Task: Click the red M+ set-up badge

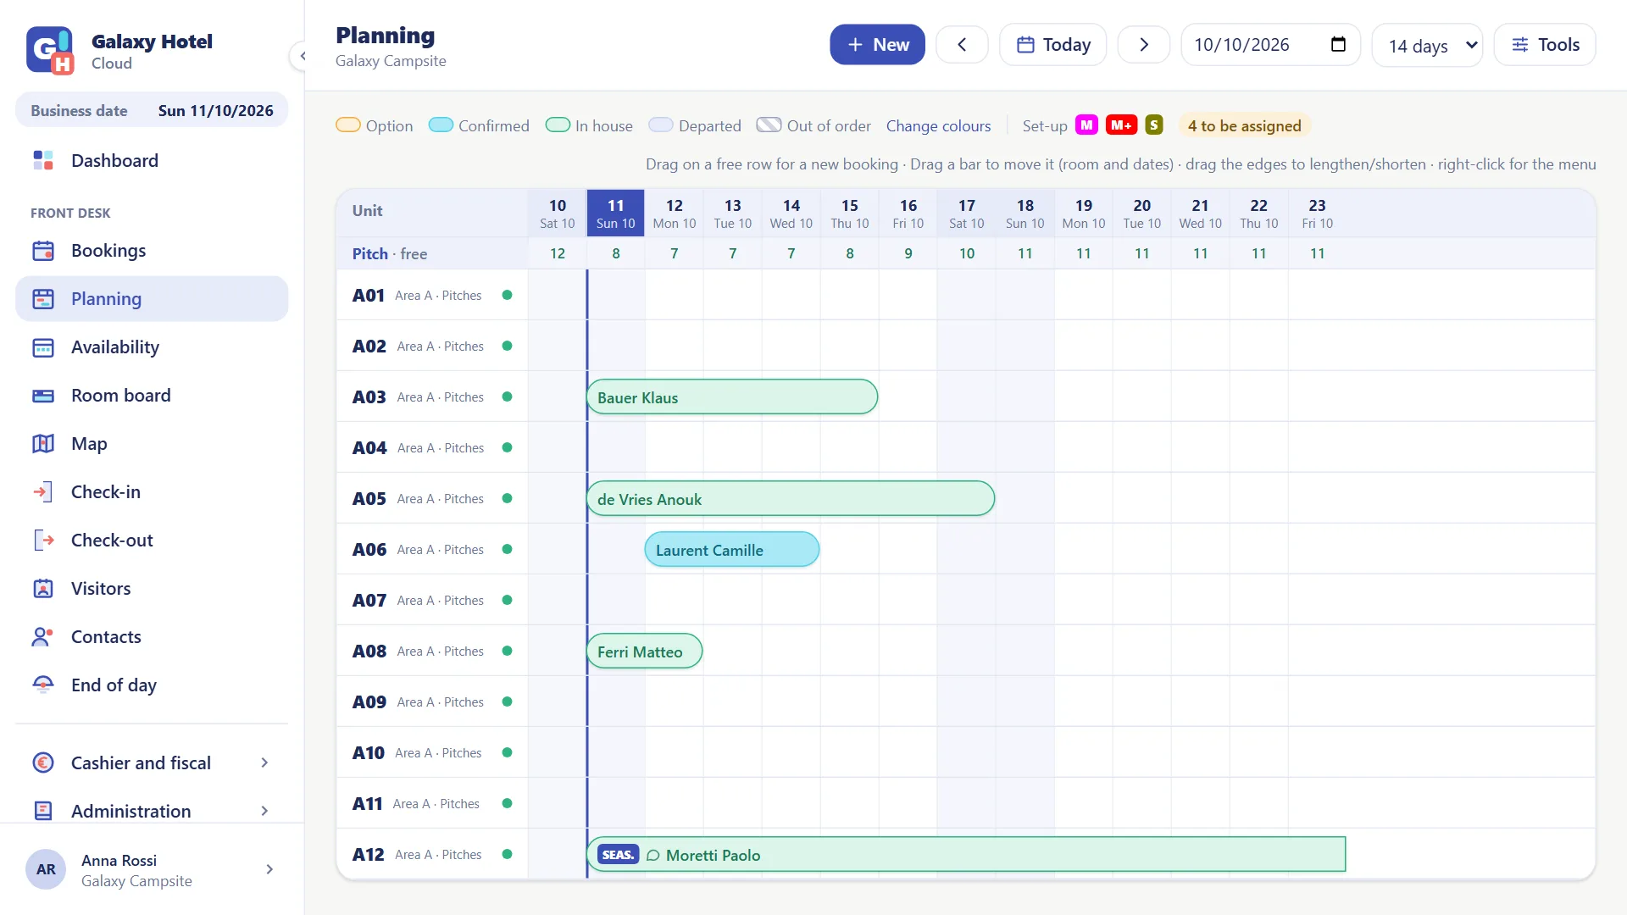Action: pos(1121,125)
